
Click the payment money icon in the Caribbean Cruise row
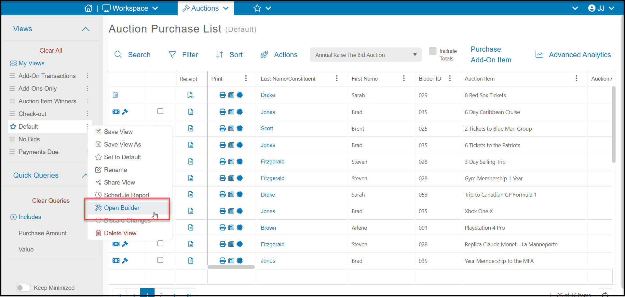tap(116, 112)
